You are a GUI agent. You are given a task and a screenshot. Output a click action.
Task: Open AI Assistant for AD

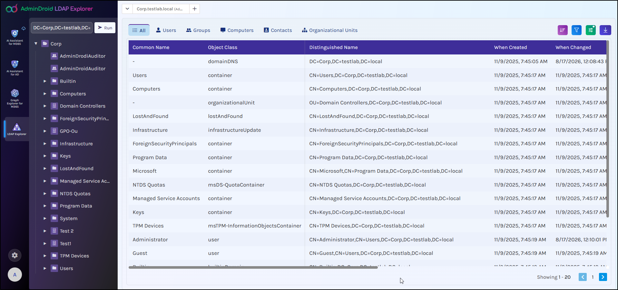[x=15, y=68]
